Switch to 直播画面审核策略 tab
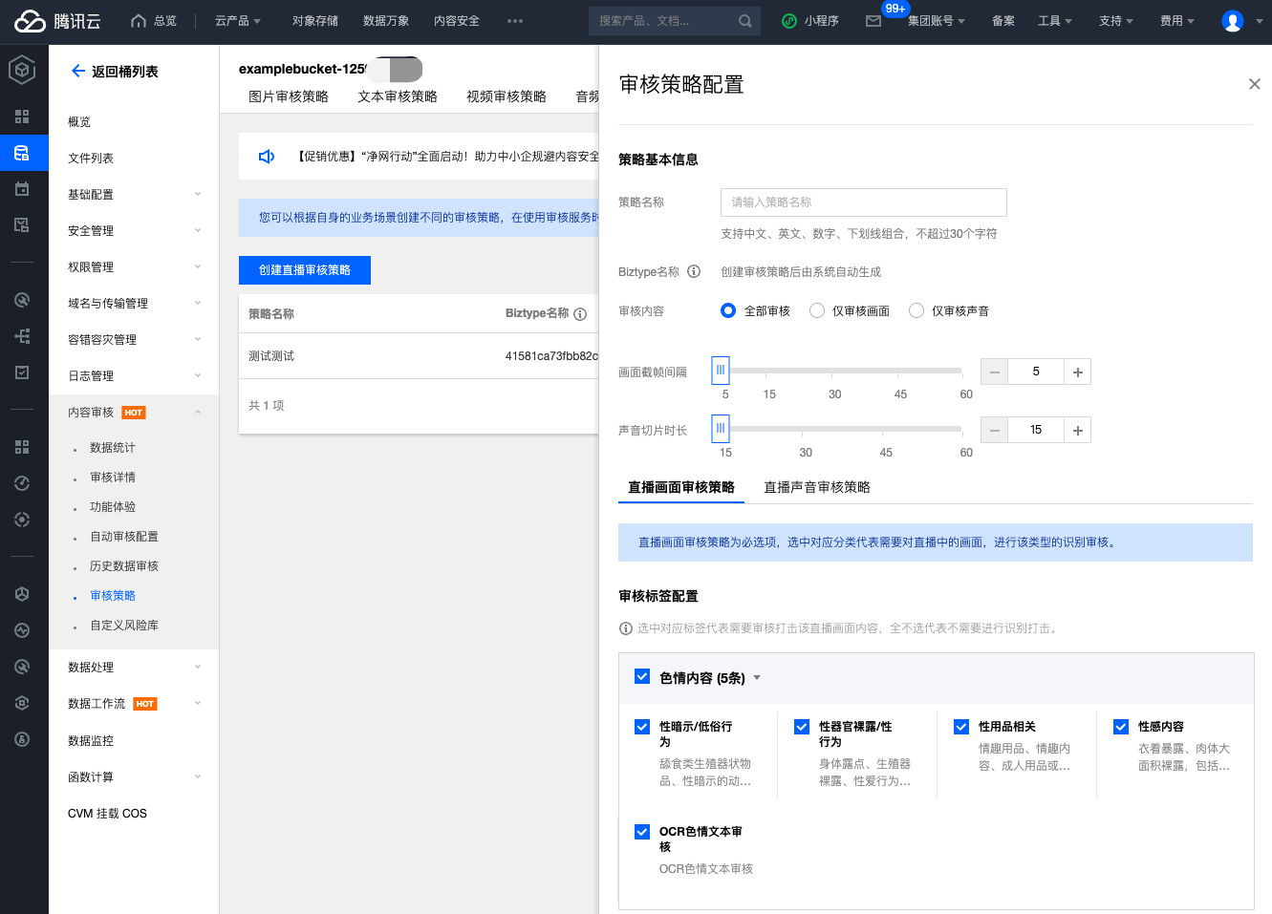This screenshot has height=914, width=1272. (681, 487)
